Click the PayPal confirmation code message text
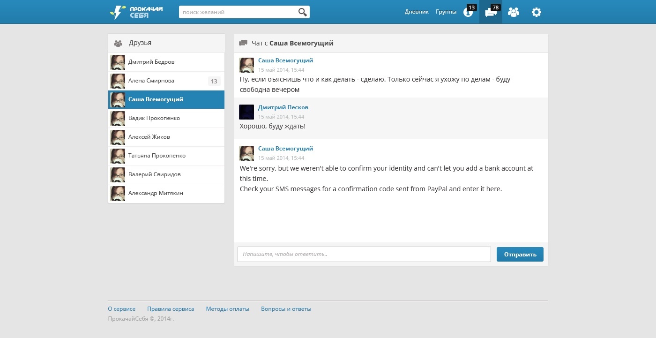This screenshot has height=338, width=656. click(x=371, y=189)
